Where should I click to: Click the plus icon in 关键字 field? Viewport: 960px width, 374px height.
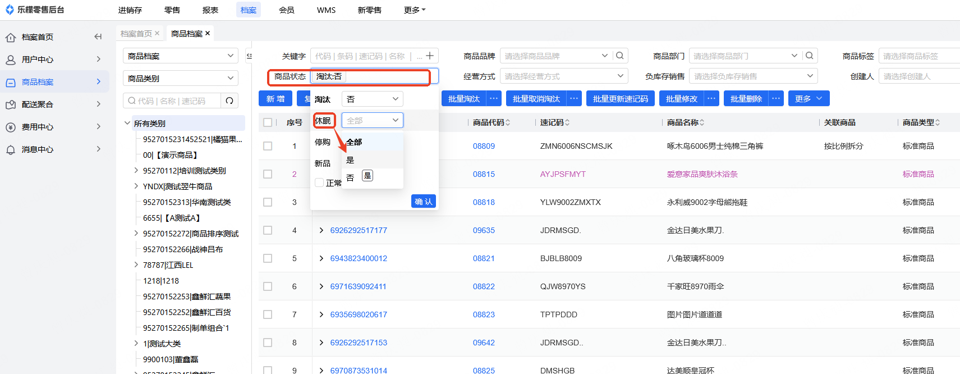[x=430, y=56]
